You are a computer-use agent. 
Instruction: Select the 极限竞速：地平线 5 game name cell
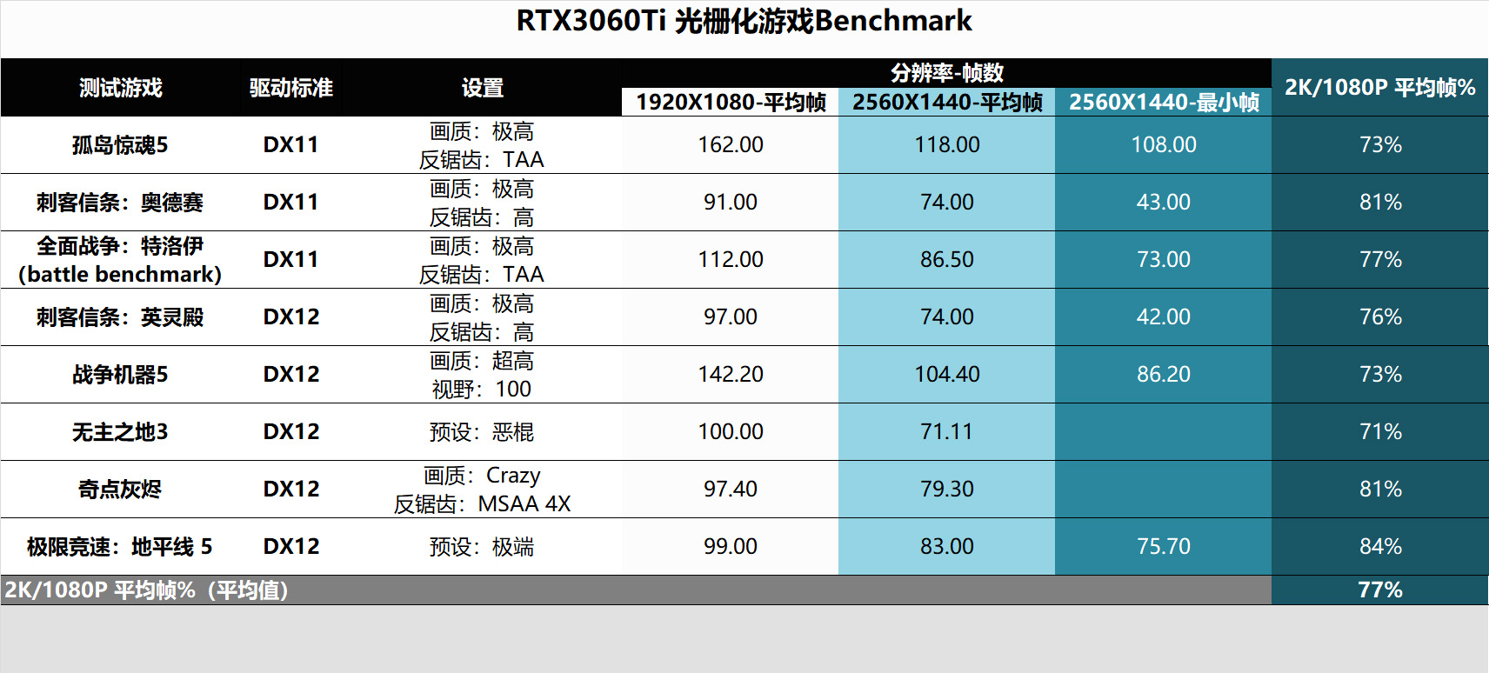[120, 547]
